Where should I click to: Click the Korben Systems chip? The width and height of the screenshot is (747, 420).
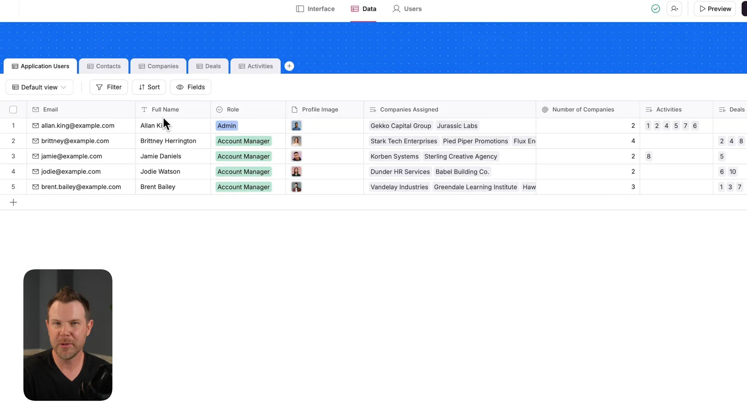pos(395,156)
